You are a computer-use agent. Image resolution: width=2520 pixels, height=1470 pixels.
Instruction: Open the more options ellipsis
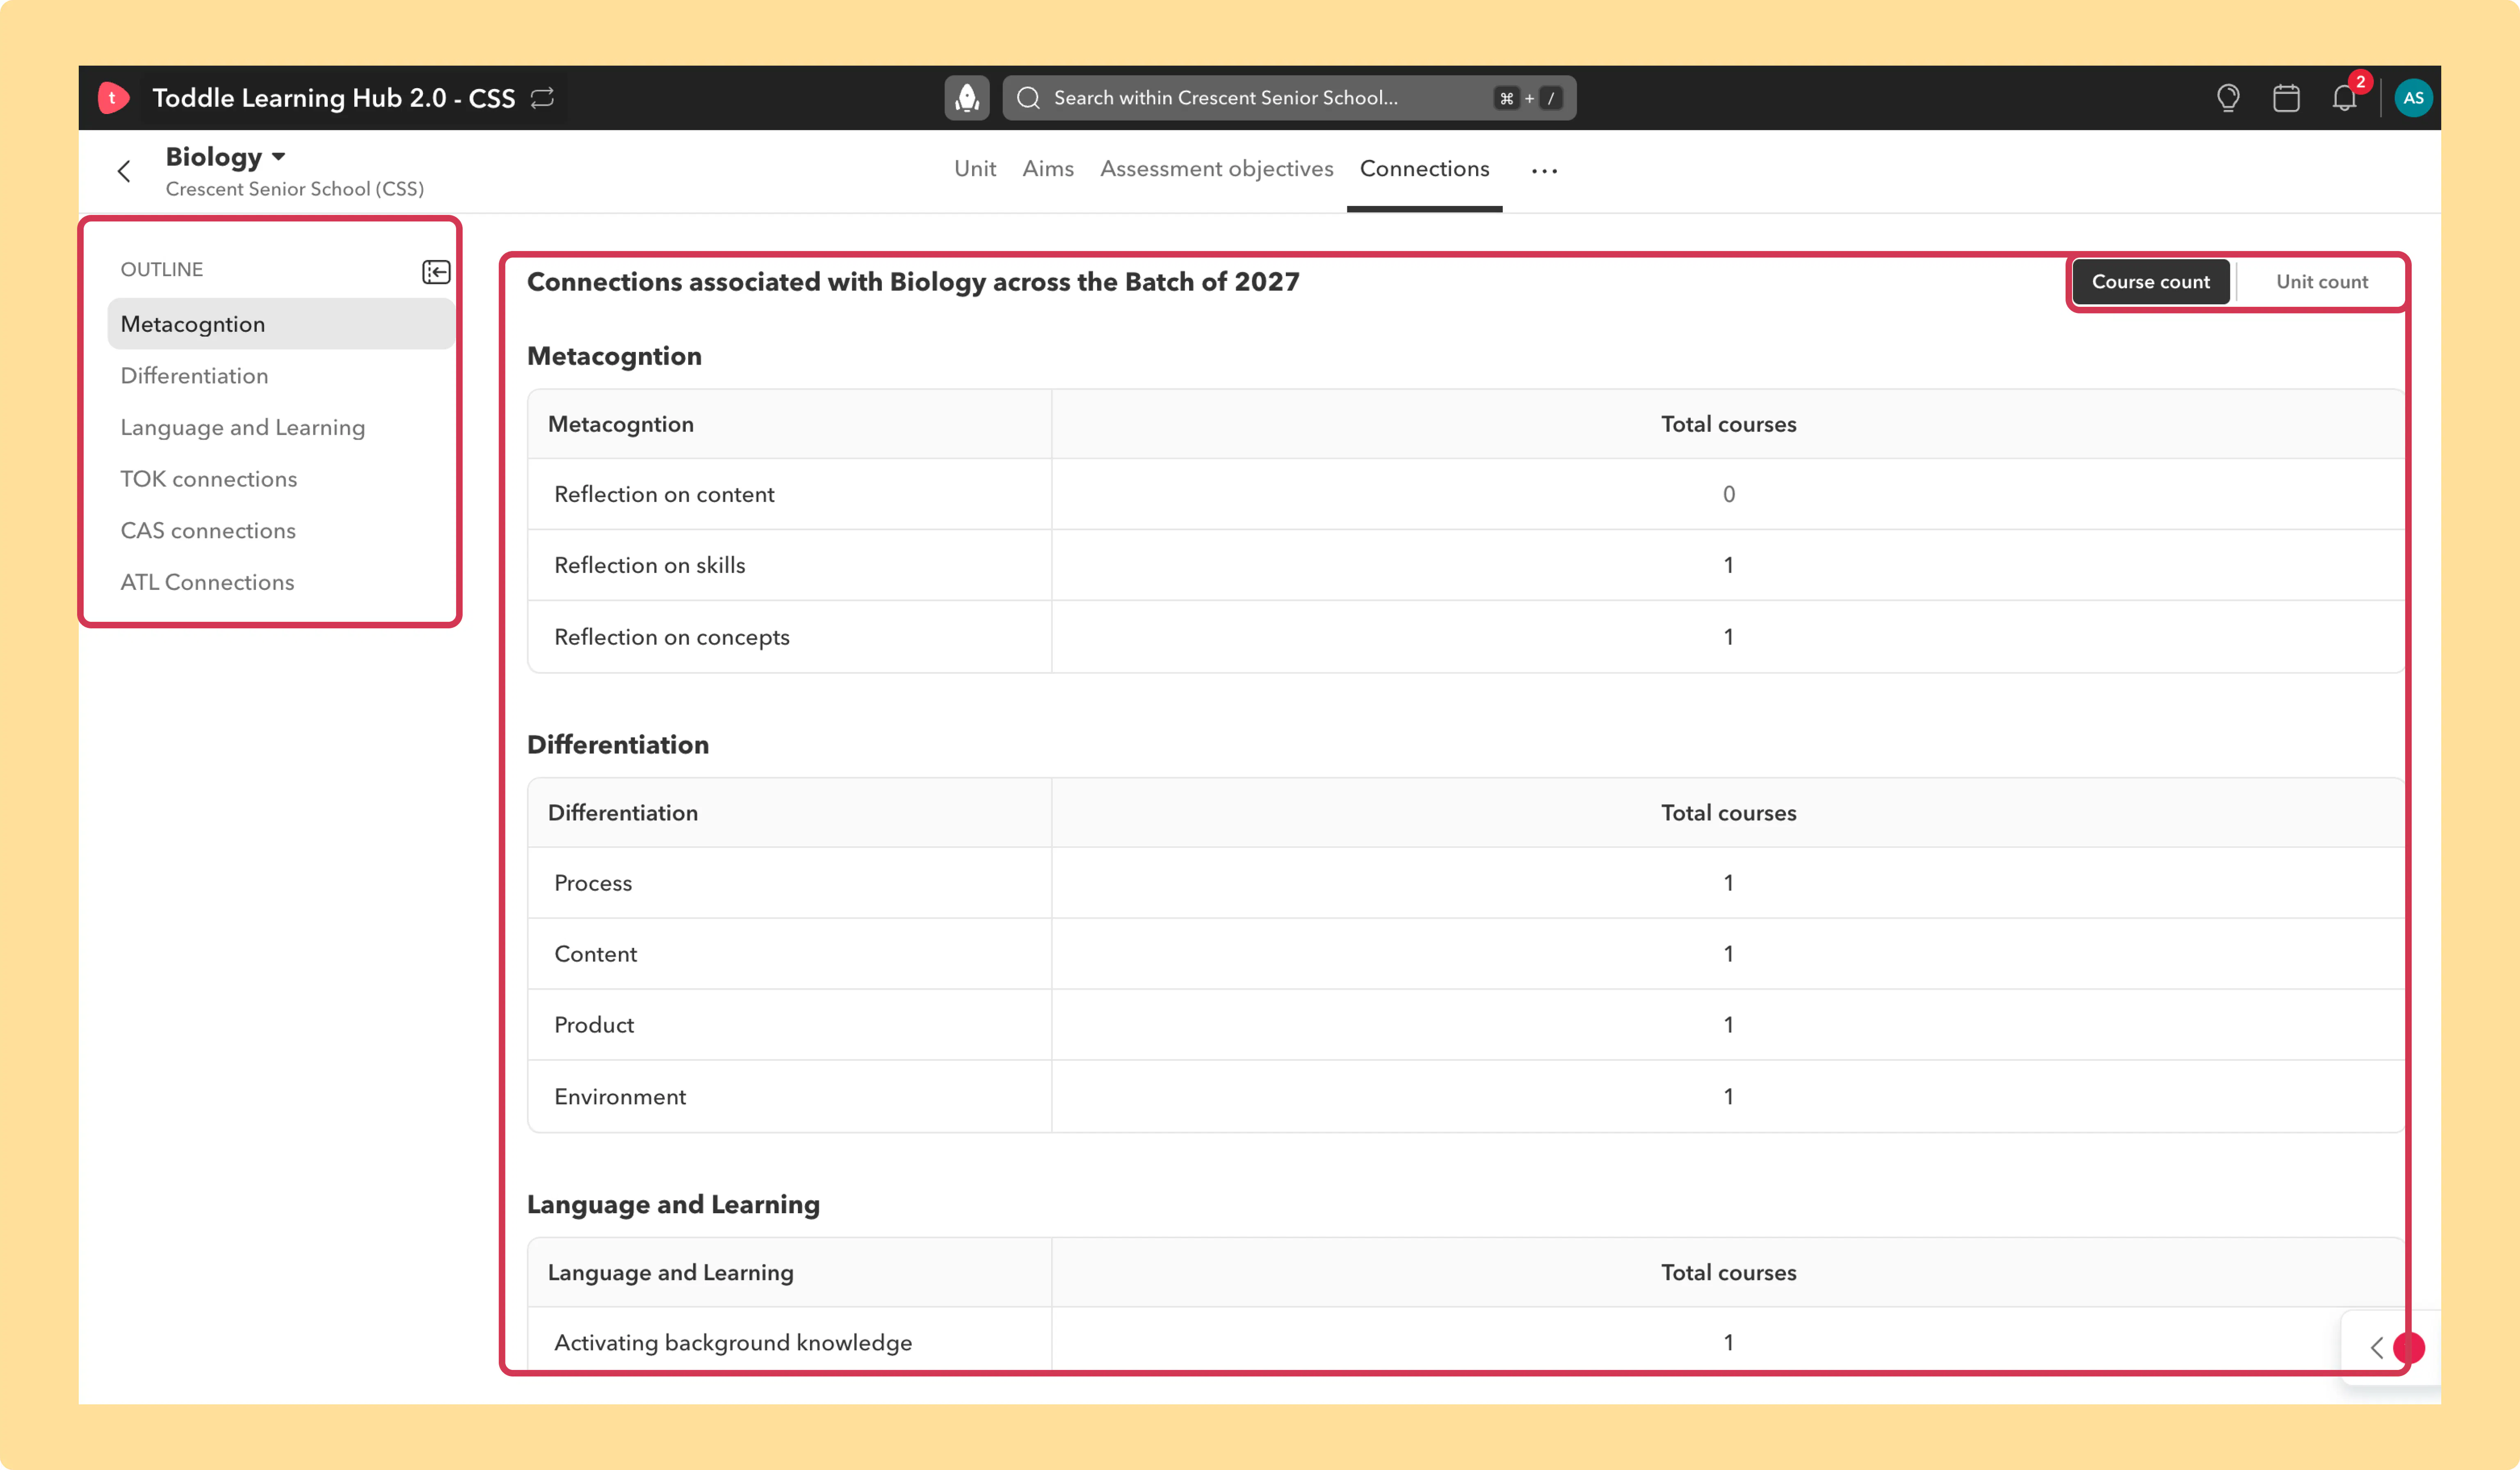pos(1544,171)
